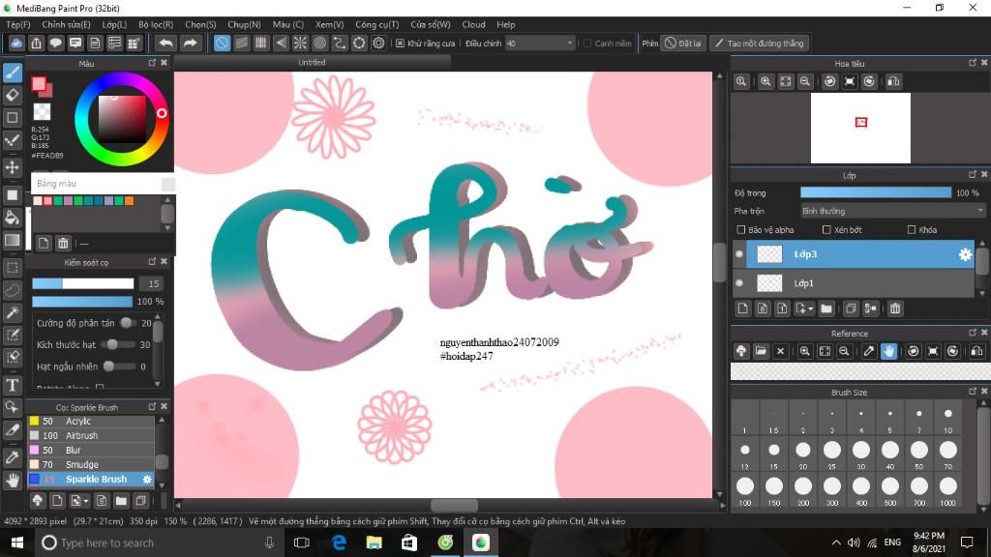Select the Hand tool in left toolbar
This screenshot has height=557, width=991.
click(12, 481)
